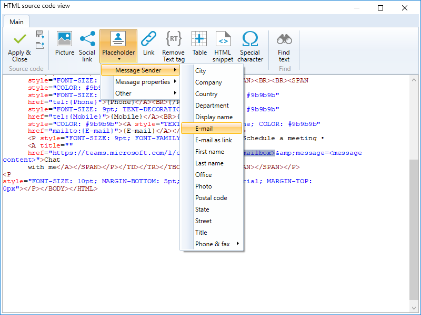Insert a Table
The image size is (421, 315).
click(x=199, y=44)
